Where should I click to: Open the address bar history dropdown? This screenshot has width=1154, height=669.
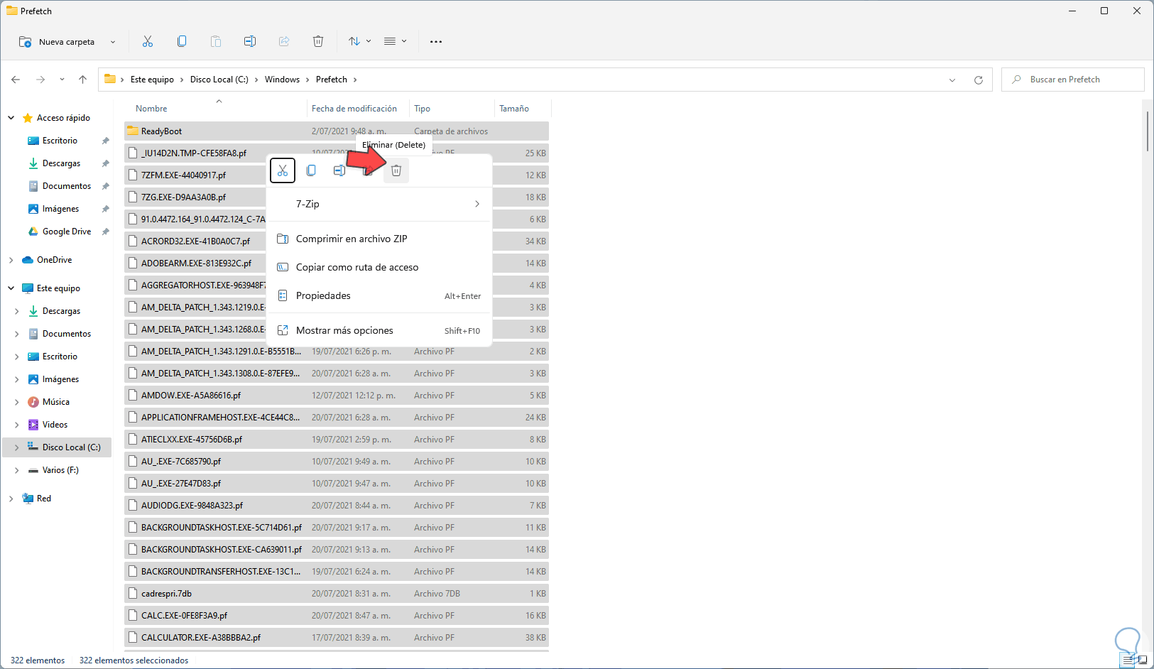(x=952, y=80)
